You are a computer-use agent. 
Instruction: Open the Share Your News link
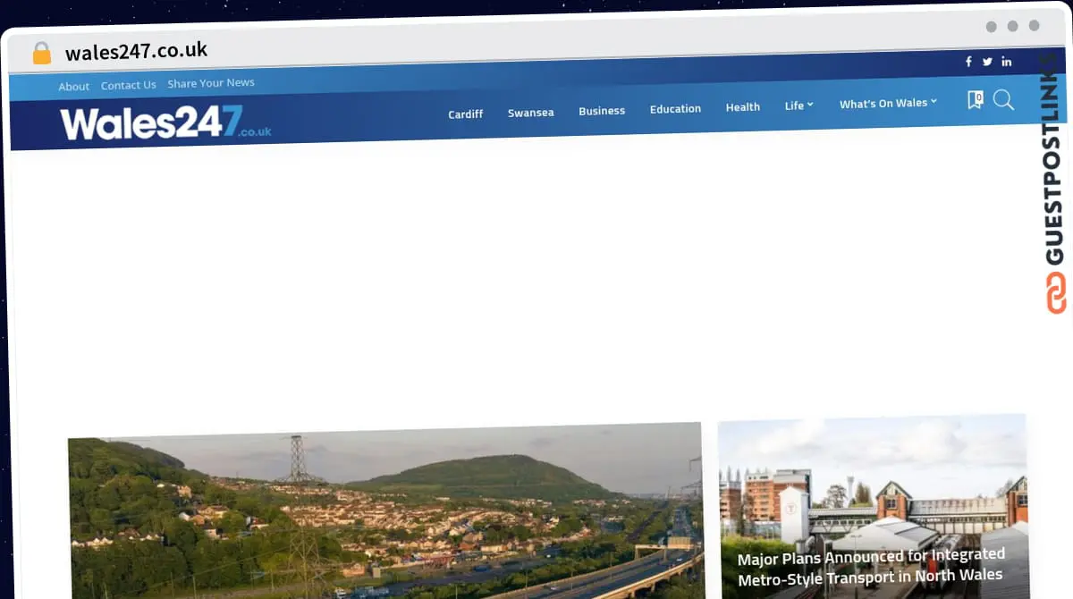click(211, 83)
